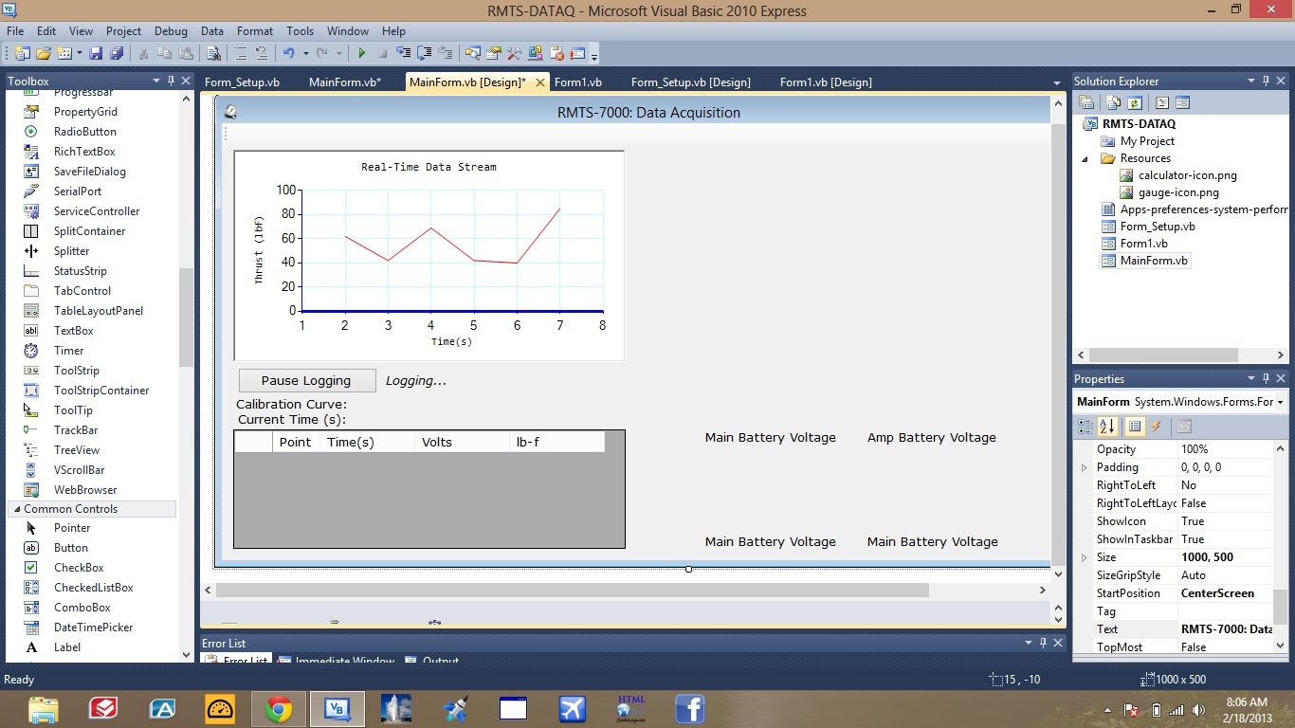The width and height of the screenshot is (1295, 728).
Task: Switch to the Form1.vb [Design] tab
Action: 826,82
